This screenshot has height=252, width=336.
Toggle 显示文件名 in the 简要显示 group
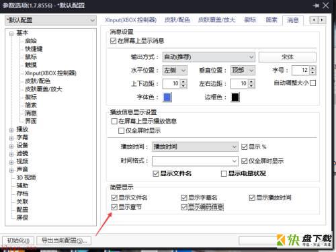tap(114, 198)
